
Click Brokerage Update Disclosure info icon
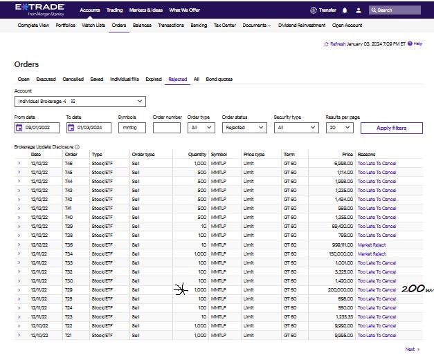click(x=78, y=147)
